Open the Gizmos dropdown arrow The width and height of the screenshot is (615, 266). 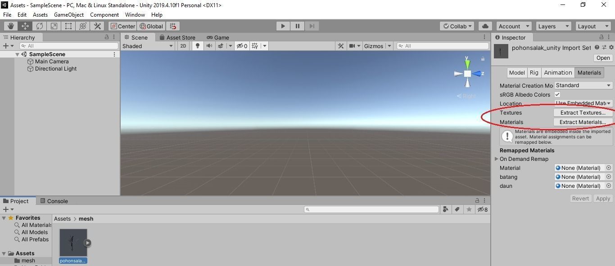coord(389,46)
